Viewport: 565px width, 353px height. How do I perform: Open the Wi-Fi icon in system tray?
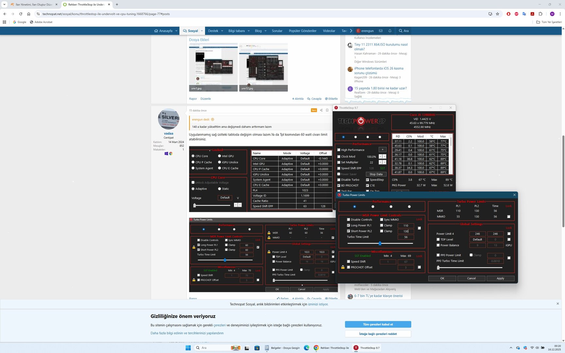pyautogui.click(x=532, y=348)
